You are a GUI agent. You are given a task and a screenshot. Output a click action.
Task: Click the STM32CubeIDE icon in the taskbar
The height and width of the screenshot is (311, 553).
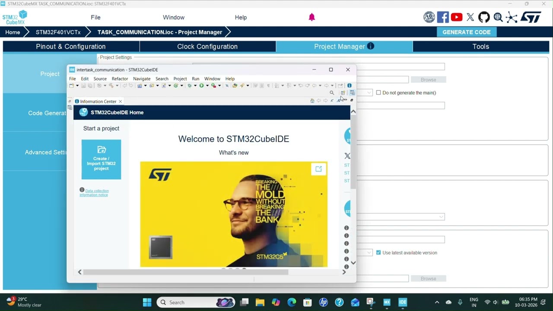tap(403, 302)
